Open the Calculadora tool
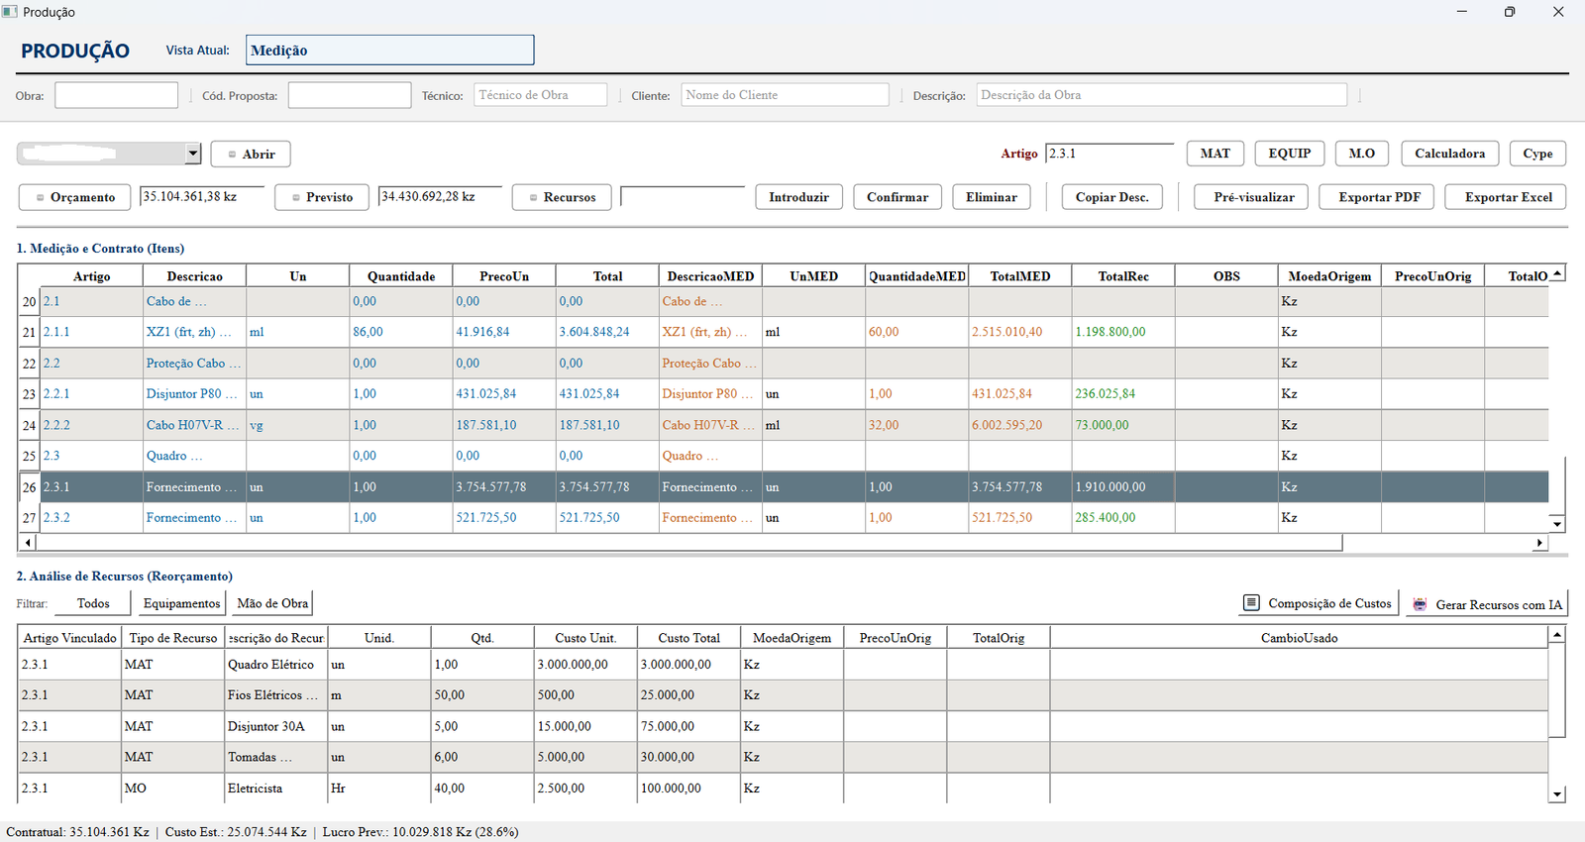This screenshot has width=1585, height=842. (x=1449, y=154)
